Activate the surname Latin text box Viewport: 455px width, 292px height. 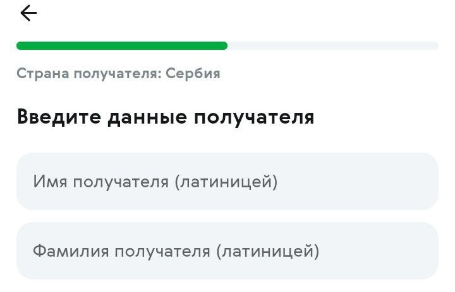(x=227, y=251)
